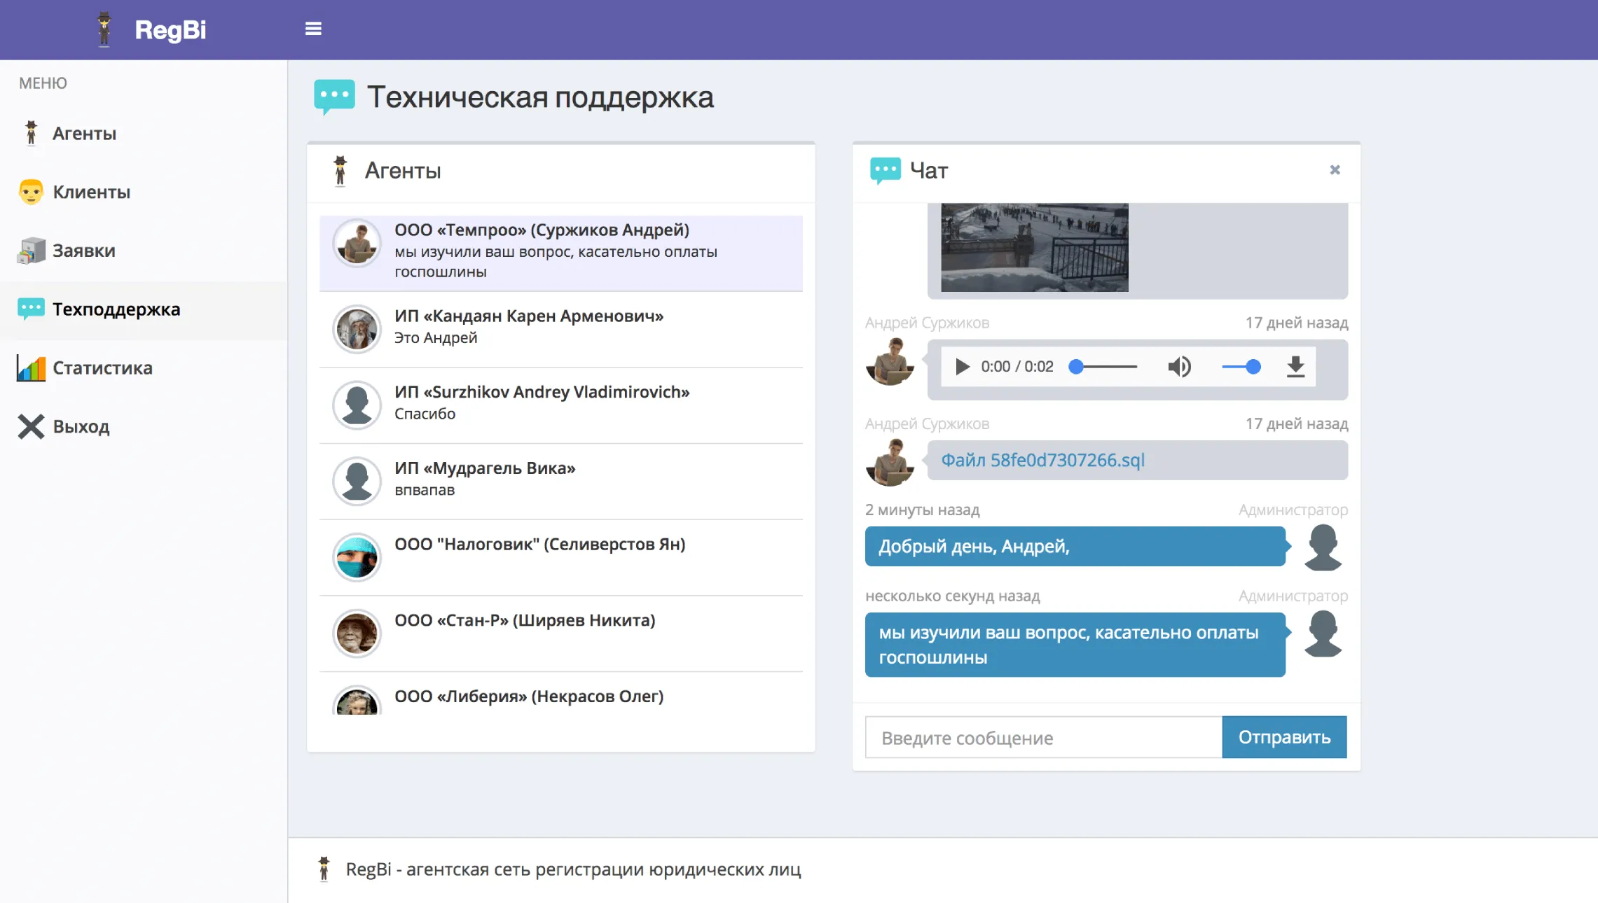Go to Клиенты in sidebar

[x=91, y=192]
